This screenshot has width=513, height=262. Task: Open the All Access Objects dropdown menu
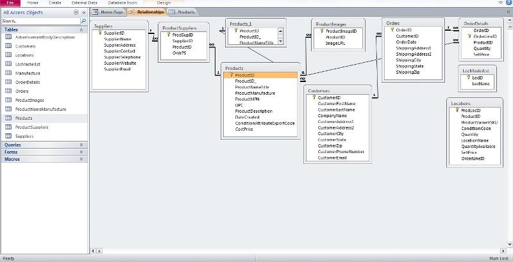tap(76, 12)
